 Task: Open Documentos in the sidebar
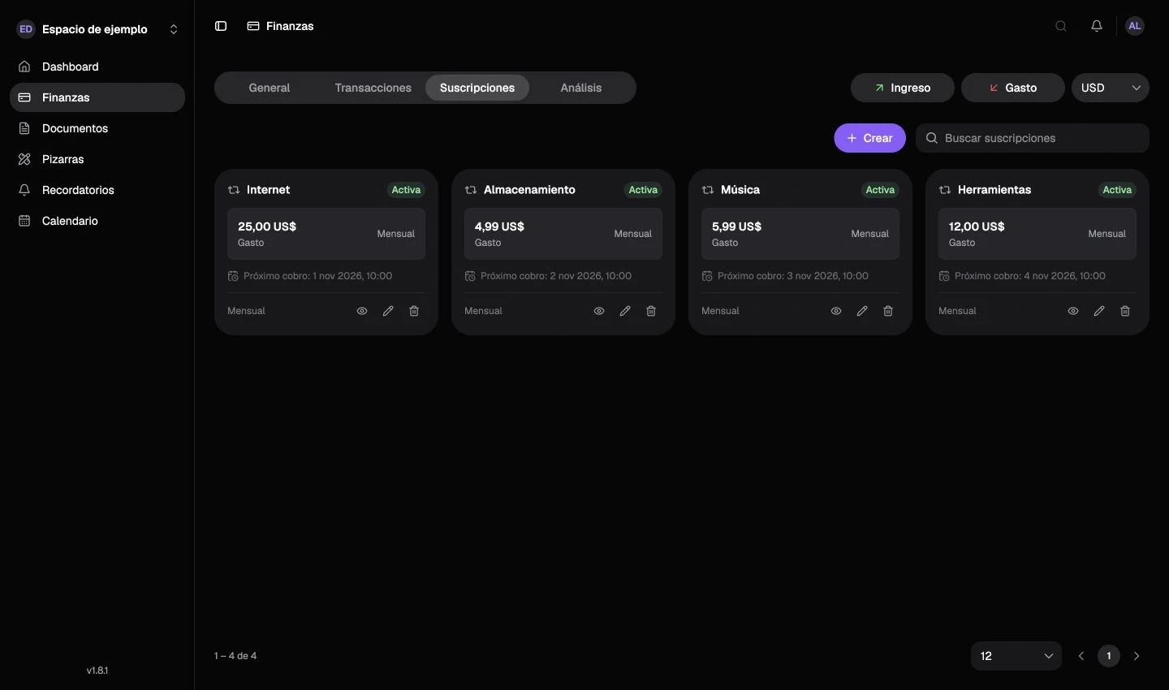click(97, 128)
